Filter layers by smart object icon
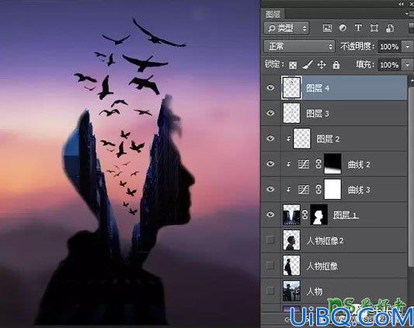Screen dimensions: 414x328 pos(390,28)
